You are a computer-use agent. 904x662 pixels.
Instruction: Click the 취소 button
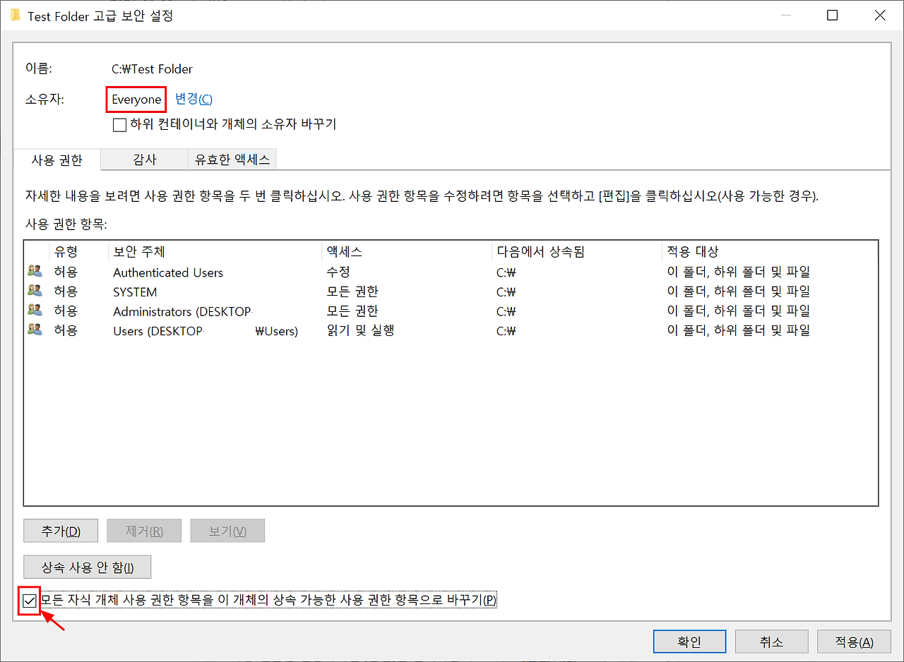(771, 641)
